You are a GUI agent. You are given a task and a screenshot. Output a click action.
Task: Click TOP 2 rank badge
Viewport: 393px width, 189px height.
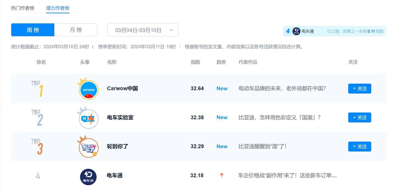coord(37,118)
